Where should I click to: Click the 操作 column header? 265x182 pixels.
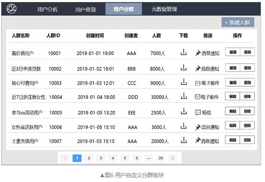pos(237,35)
